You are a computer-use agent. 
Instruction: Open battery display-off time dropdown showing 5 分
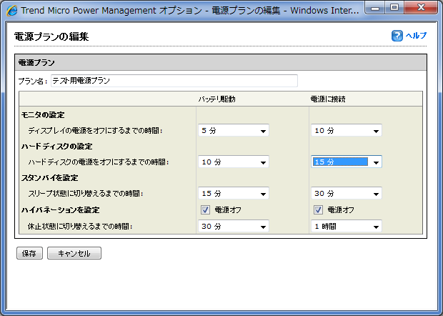[x=233, y=131]
